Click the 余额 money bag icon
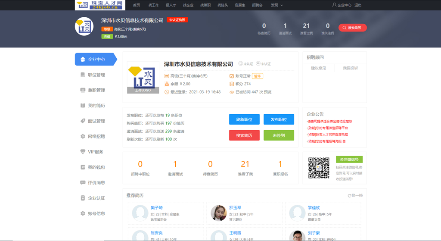The height and width of the screenshot is (241, 441). point(167,84)
